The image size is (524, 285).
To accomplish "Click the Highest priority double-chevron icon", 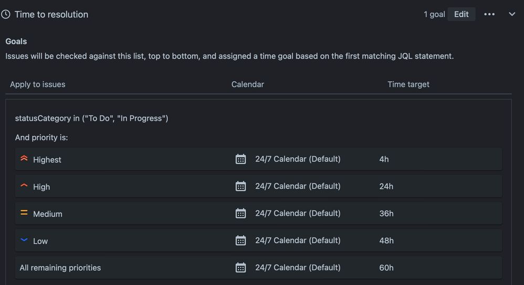I will (x=24, y=159).
